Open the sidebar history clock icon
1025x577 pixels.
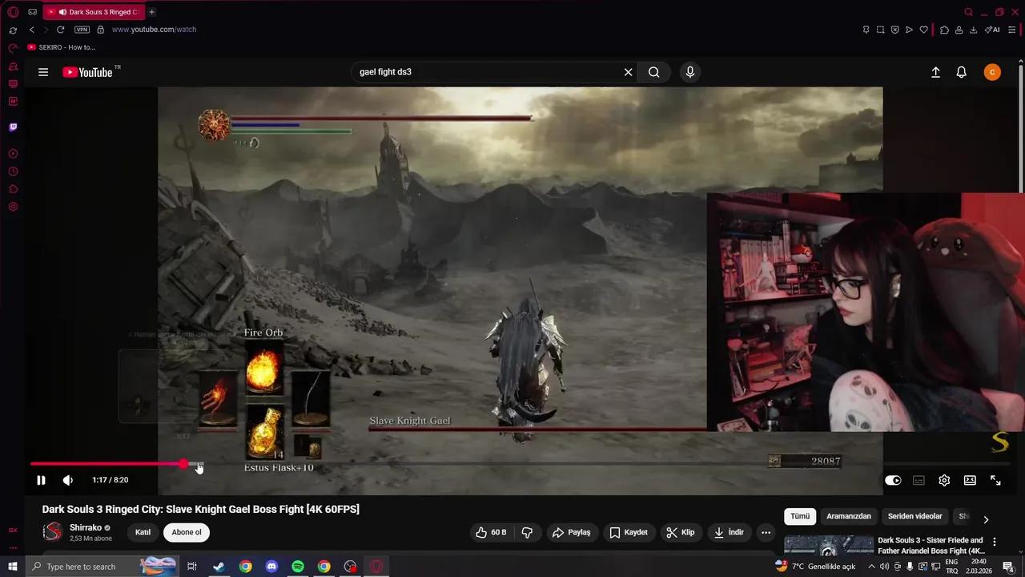coord(13,171)
